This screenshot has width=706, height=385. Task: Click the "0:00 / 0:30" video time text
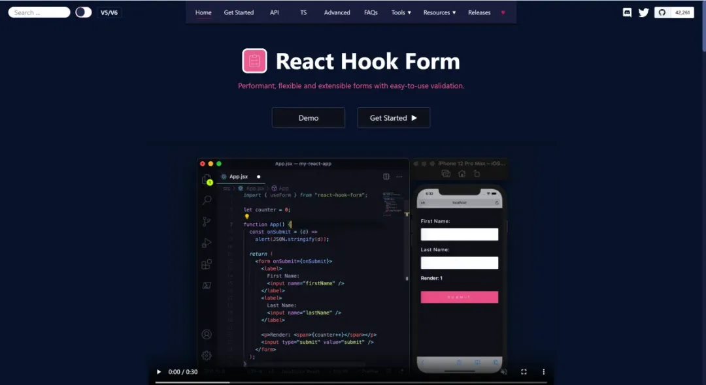(x=183, y=371)
